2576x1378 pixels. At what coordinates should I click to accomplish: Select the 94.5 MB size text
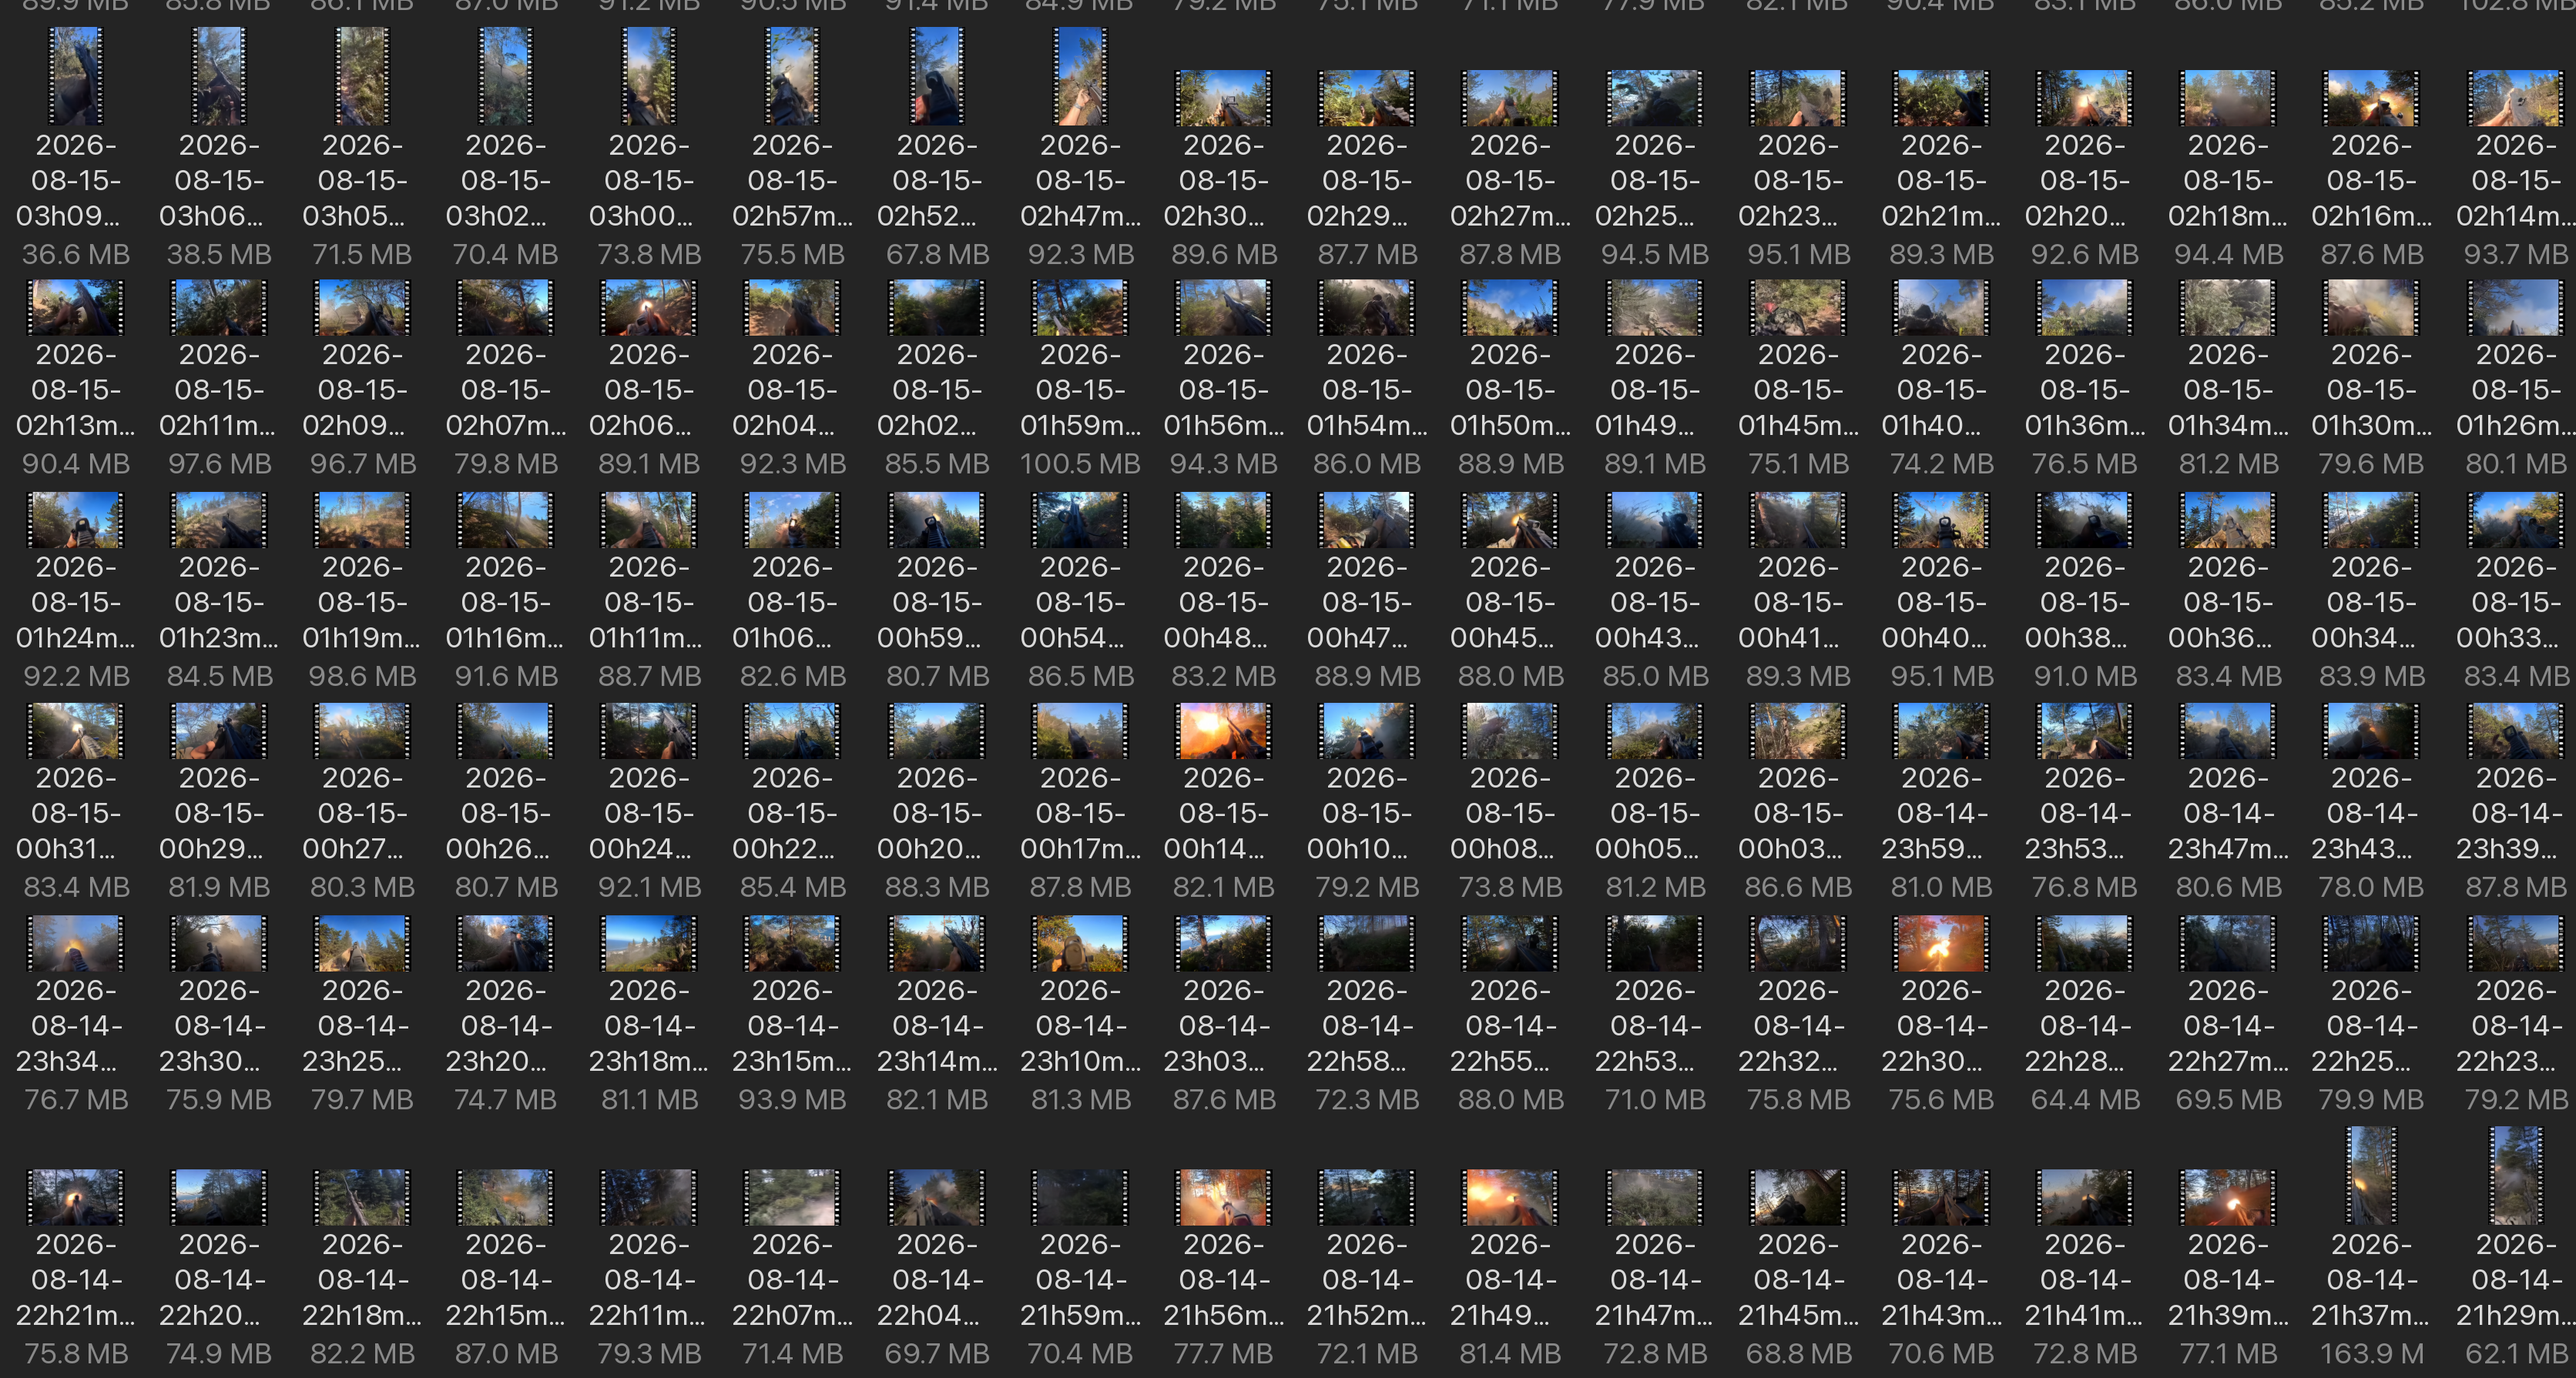click(x=1655, y=255)
